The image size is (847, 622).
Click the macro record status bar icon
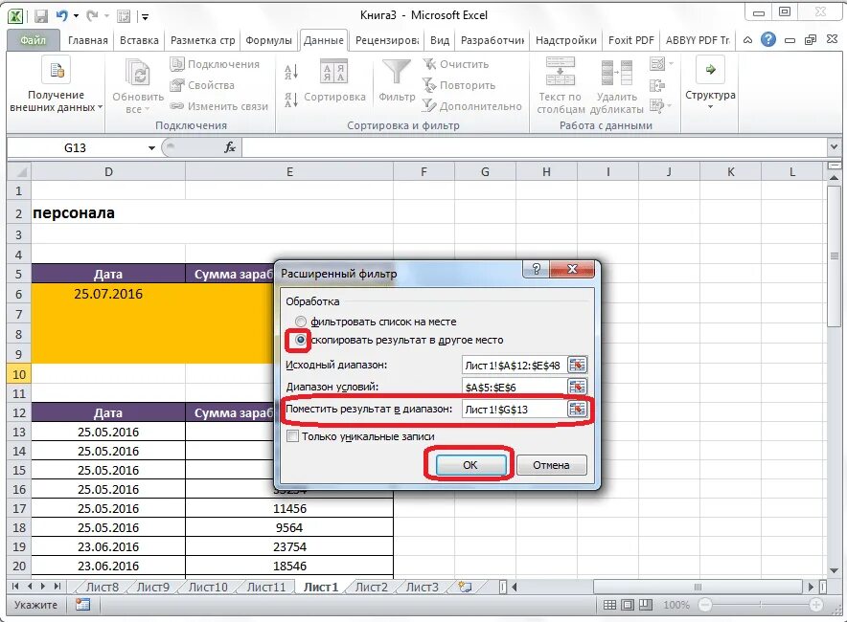click(82, 605)
